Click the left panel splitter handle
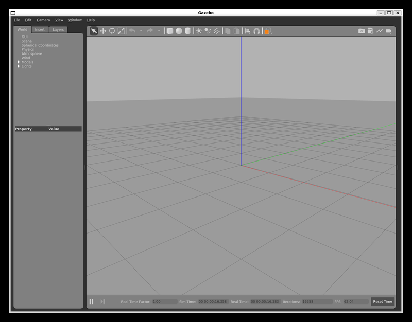Image resolution: width=412 pixels, height=322 pixels. point(85,168)
